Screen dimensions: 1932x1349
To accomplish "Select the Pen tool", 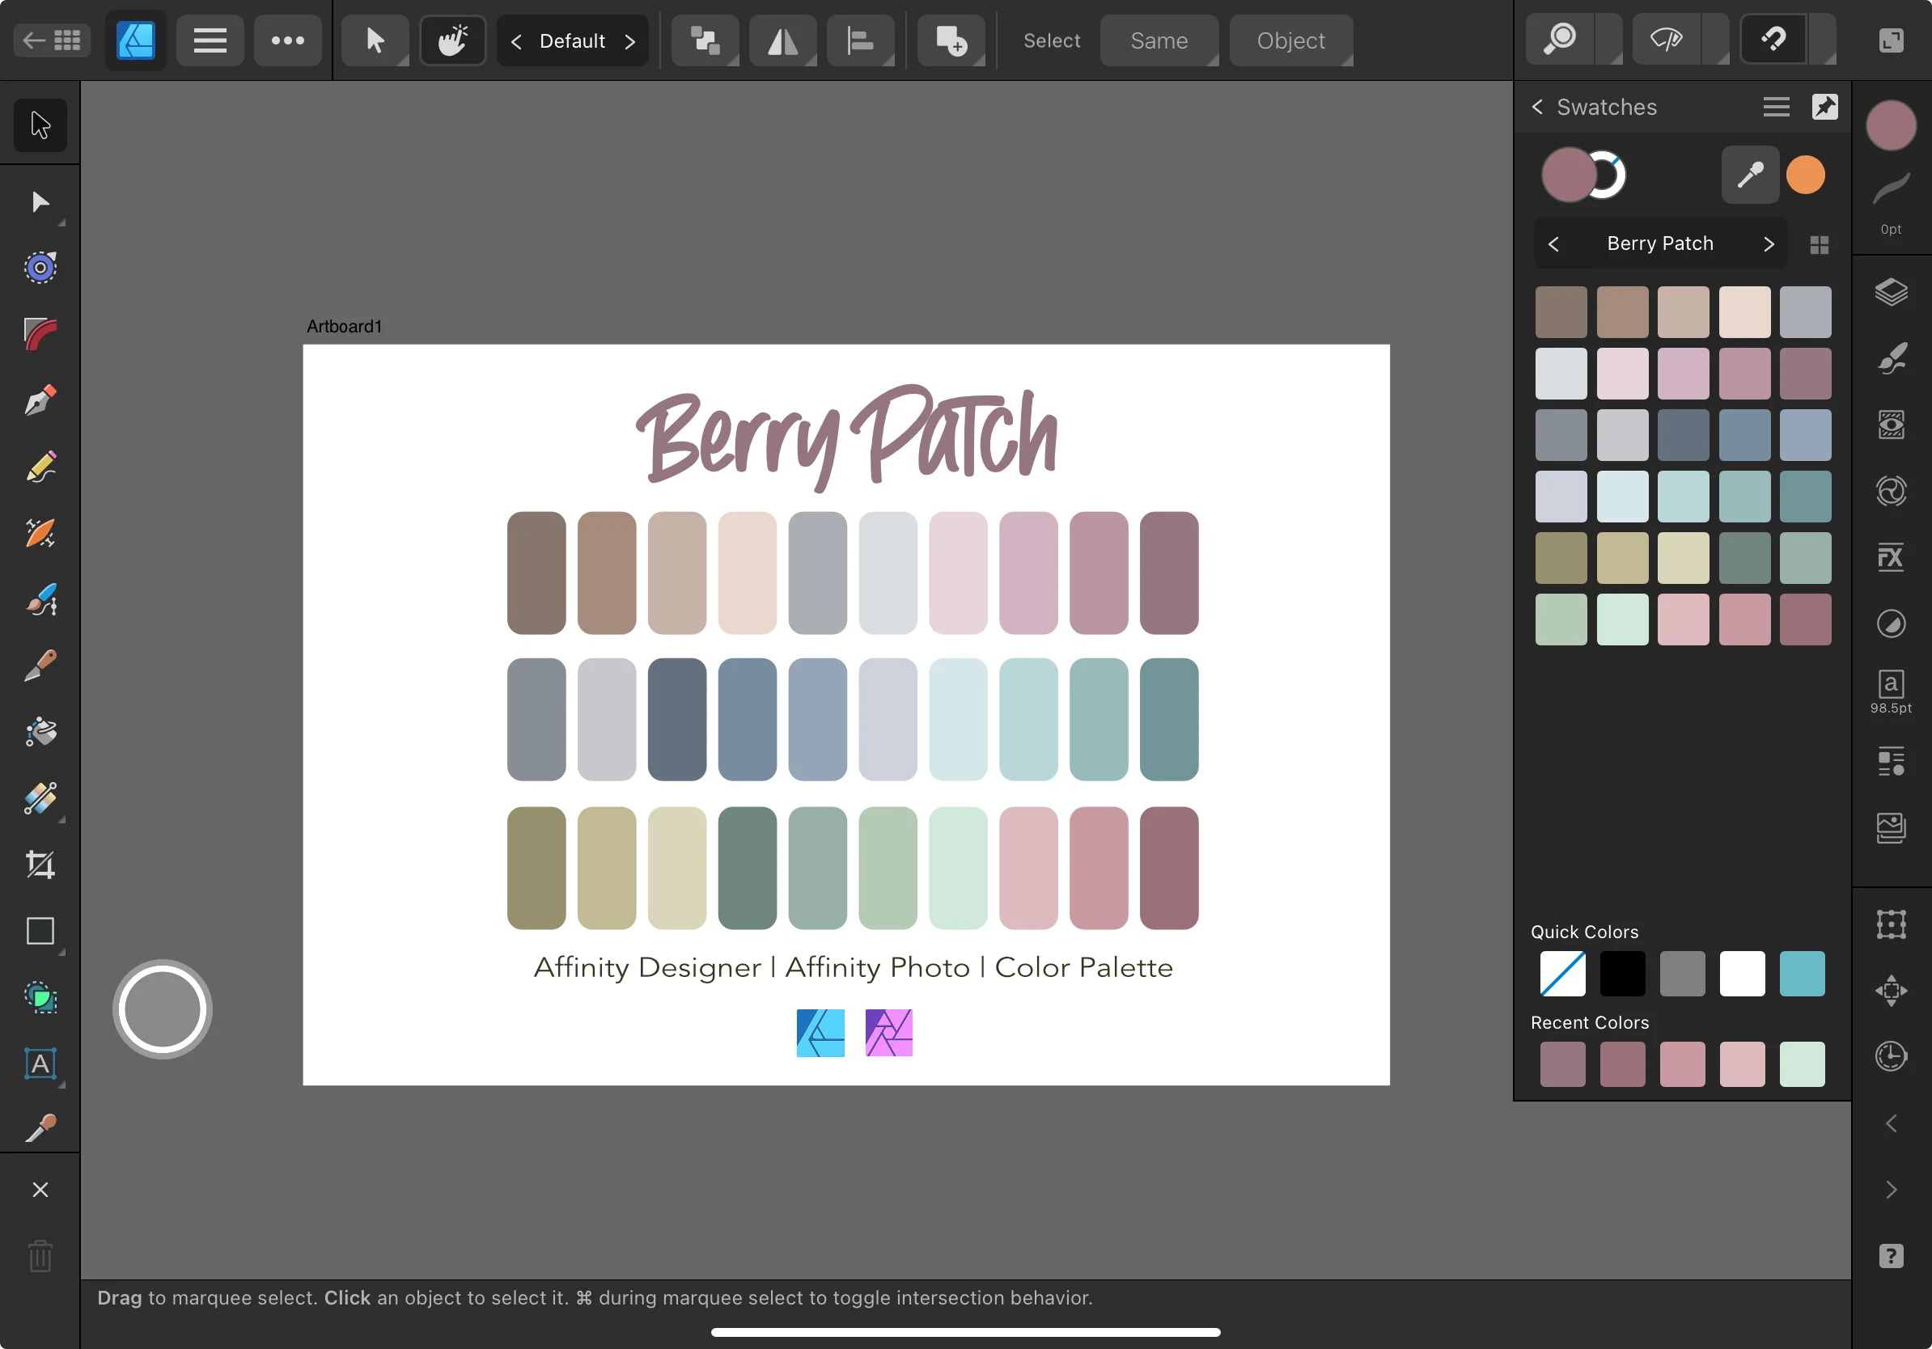I will coord(40,400).
